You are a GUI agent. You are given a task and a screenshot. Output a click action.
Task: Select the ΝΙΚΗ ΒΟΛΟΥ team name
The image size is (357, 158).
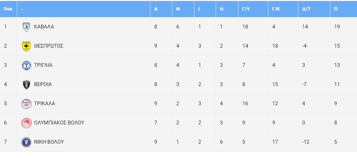[x=49, y=142]
